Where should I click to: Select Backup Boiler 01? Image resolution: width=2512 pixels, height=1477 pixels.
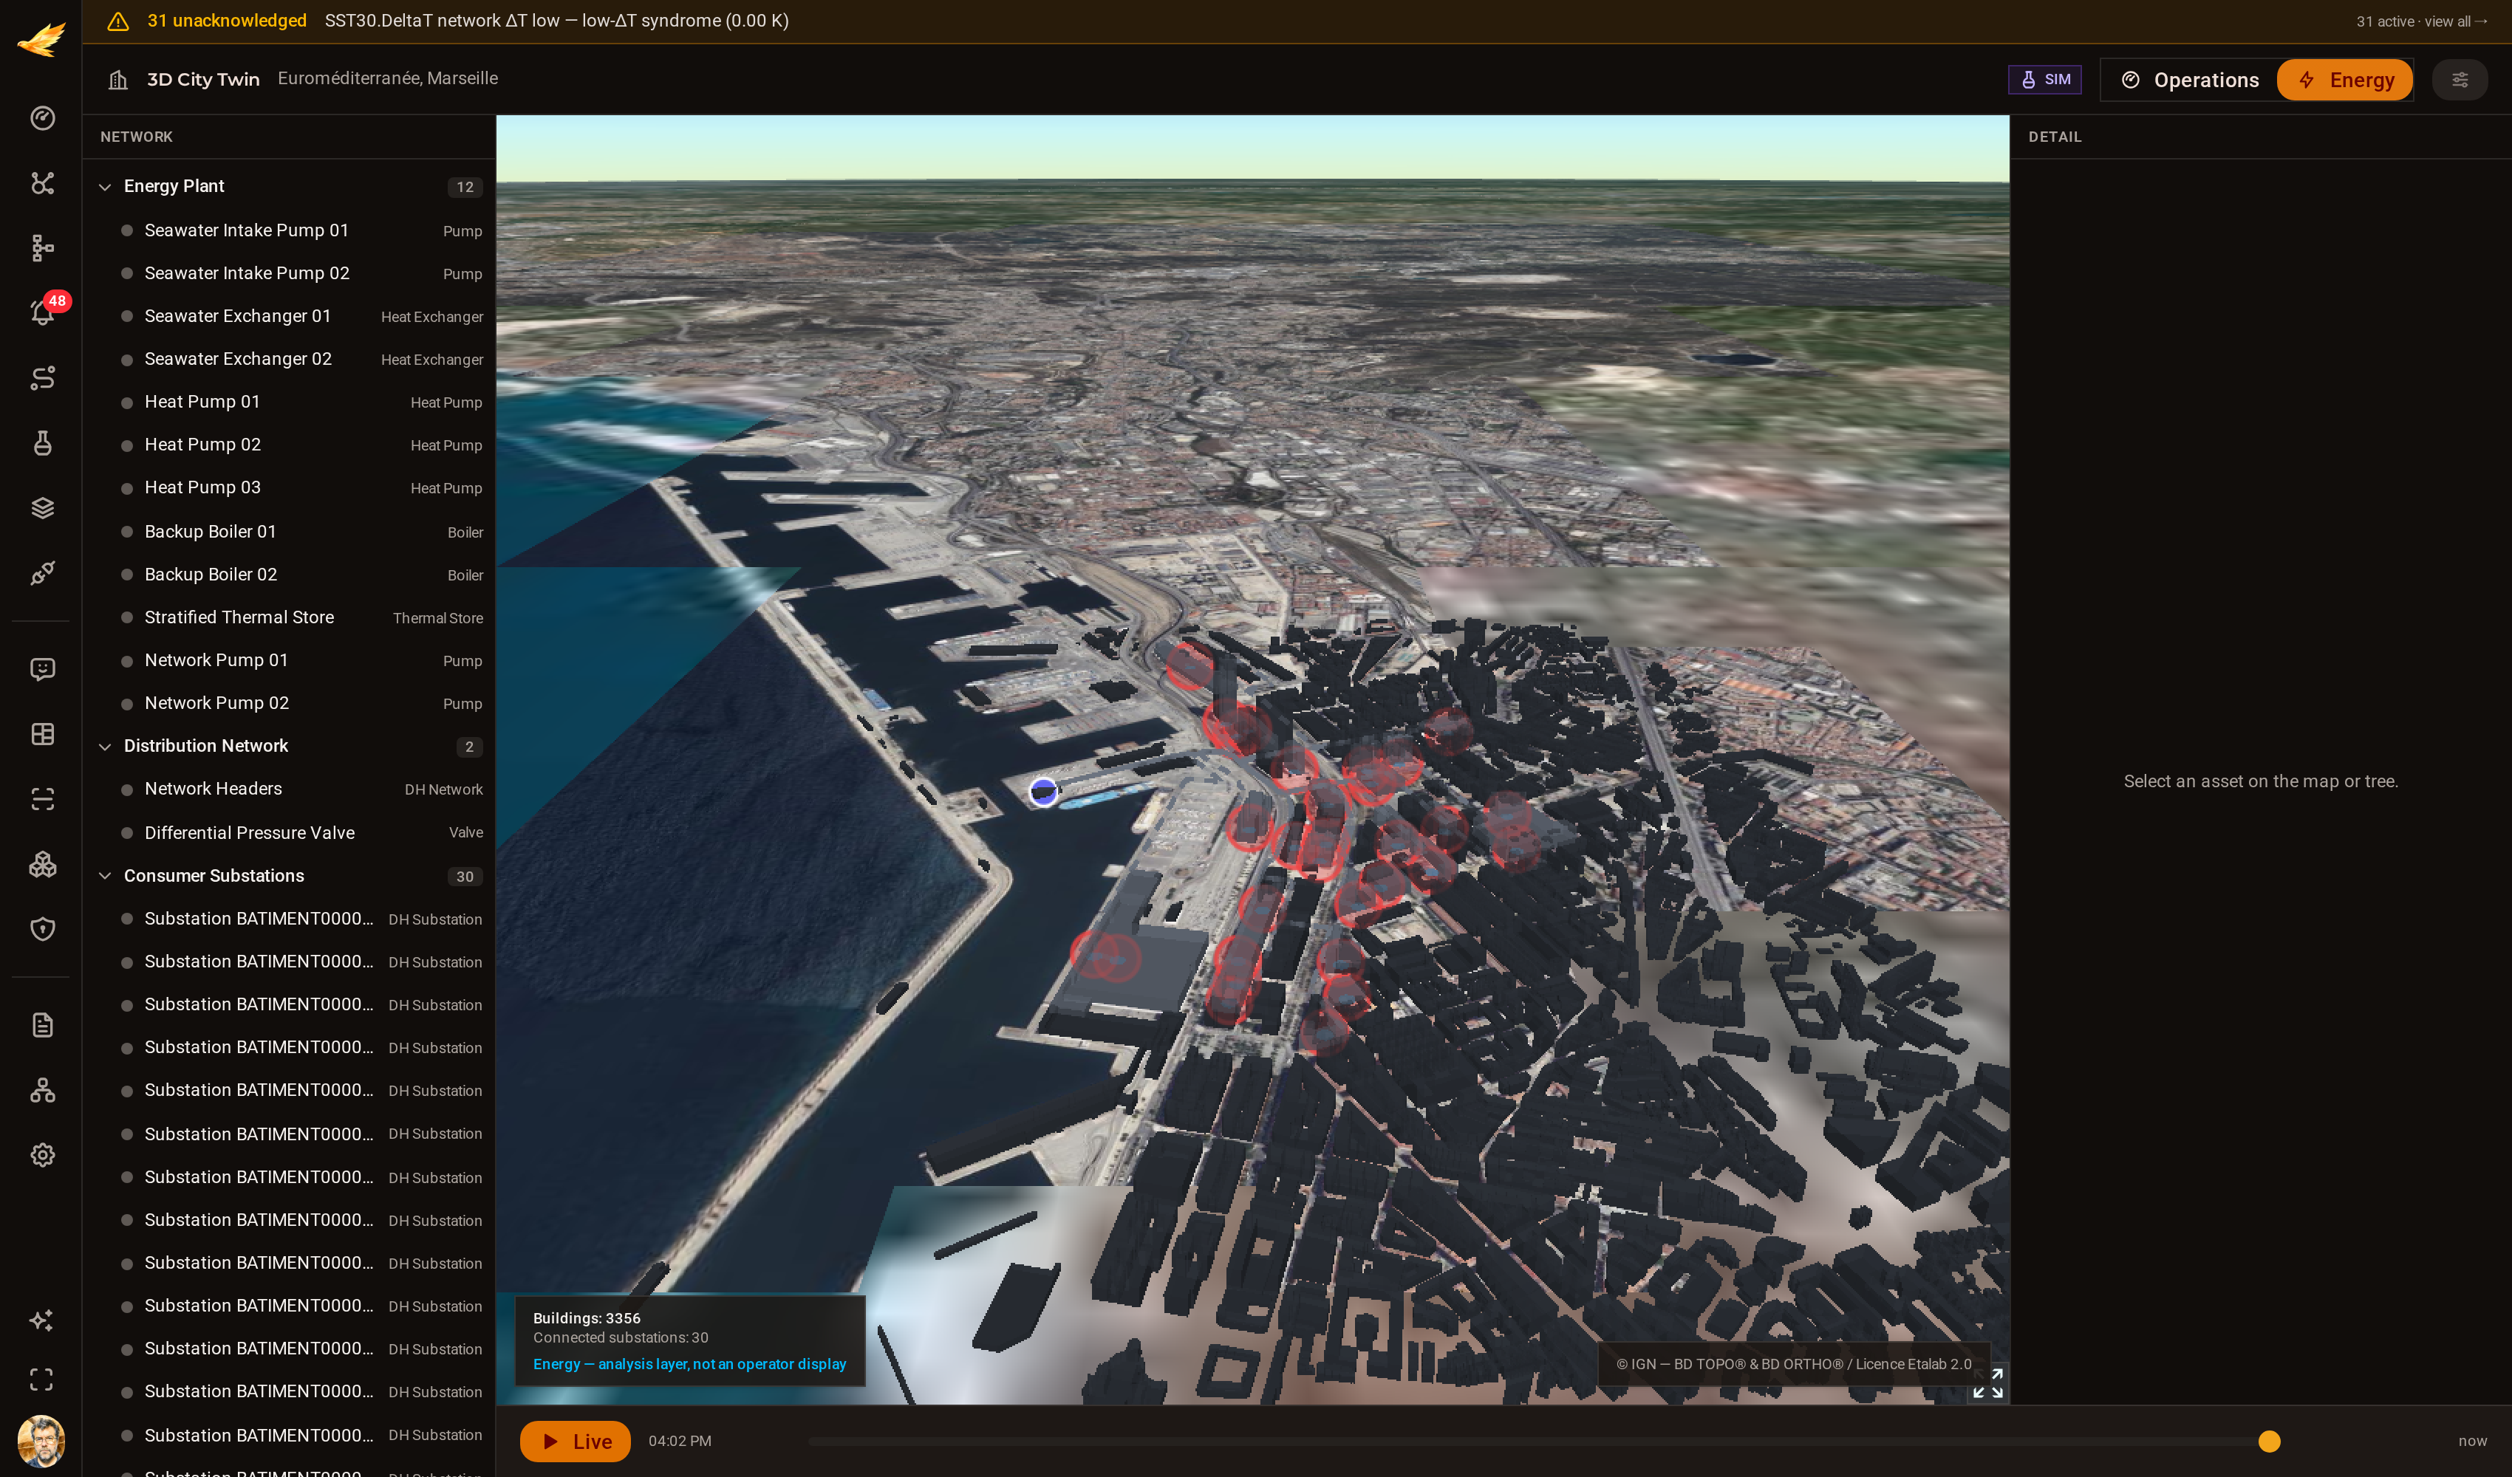click(289, 531)
